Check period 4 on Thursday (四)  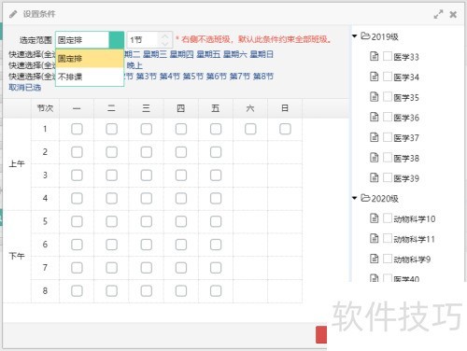click(181, 198)
